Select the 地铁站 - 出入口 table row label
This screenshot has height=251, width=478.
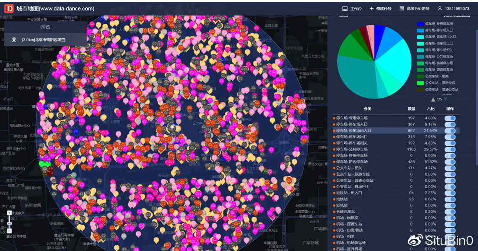(x=349, y=193)
